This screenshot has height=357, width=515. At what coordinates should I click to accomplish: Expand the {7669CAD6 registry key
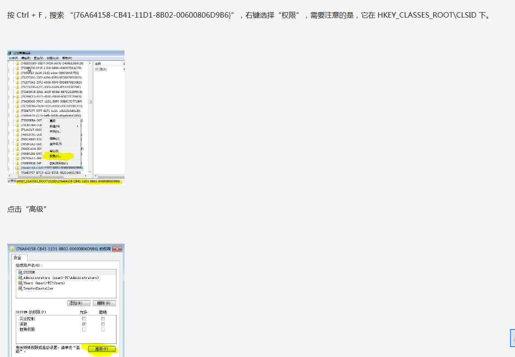tap(14, 149)
